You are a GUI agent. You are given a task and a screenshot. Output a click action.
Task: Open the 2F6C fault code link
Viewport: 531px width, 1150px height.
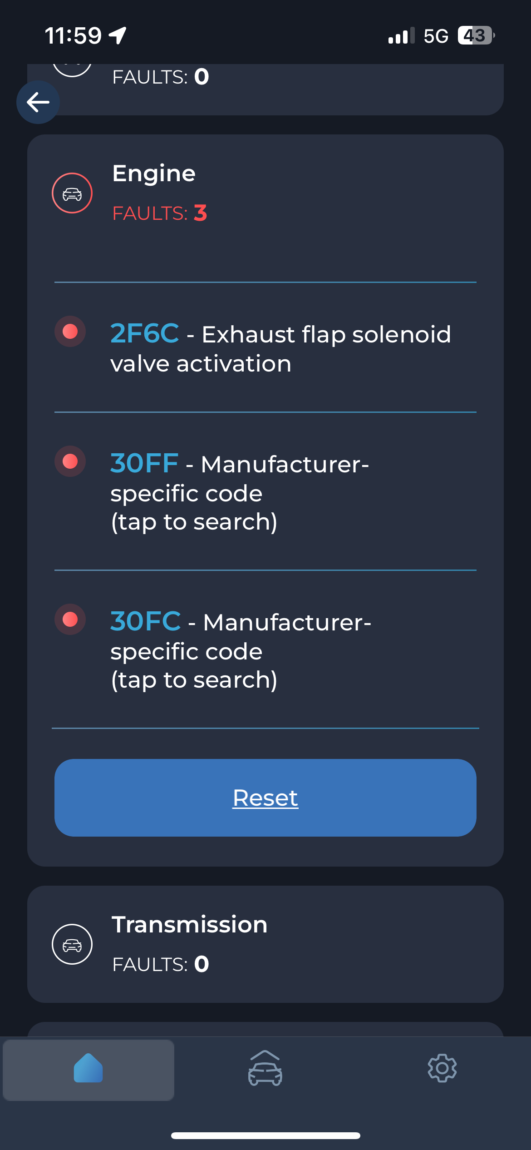145,333
